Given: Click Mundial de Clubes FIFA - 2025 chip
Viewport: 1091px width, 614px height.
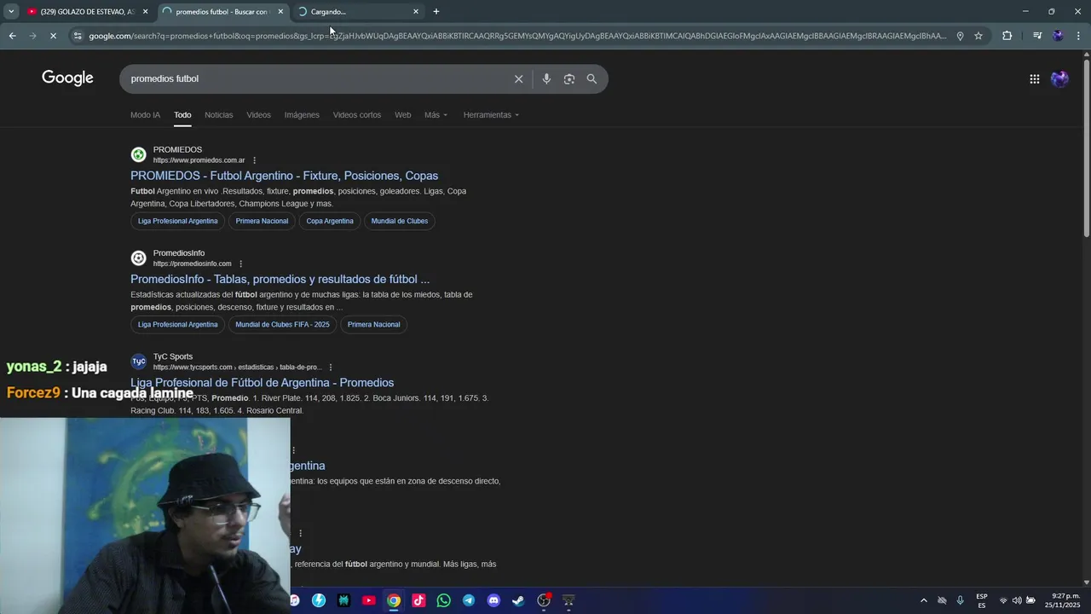Looking at the screenshot, I should click(x=282, y=324).
